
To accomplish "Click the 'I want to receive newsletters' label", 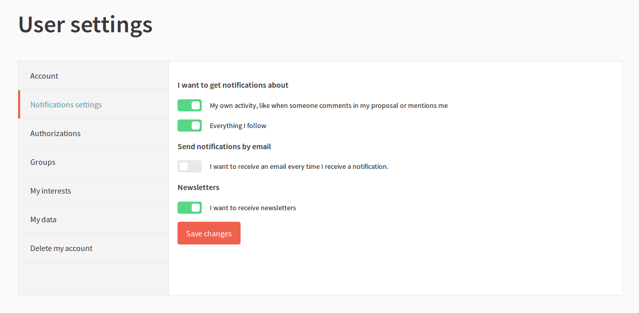I will pyautogui.click(x=253, y=208).
